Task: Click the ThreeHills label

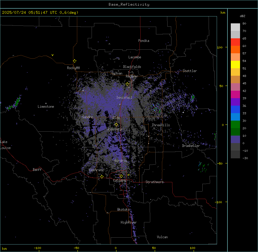Action: 161,125
